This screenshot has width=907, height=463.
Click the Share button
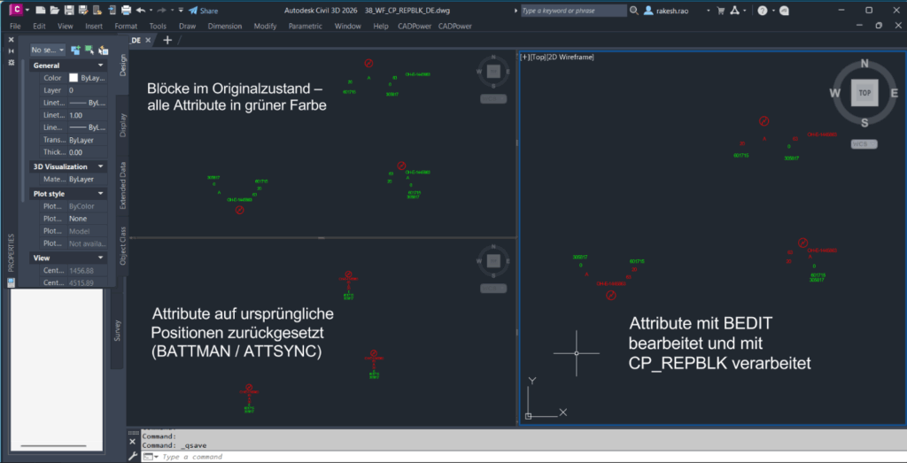[204, 11]
